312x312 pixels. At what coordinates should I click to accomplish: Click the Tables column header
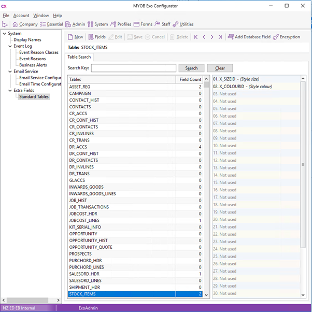(122, 79)
